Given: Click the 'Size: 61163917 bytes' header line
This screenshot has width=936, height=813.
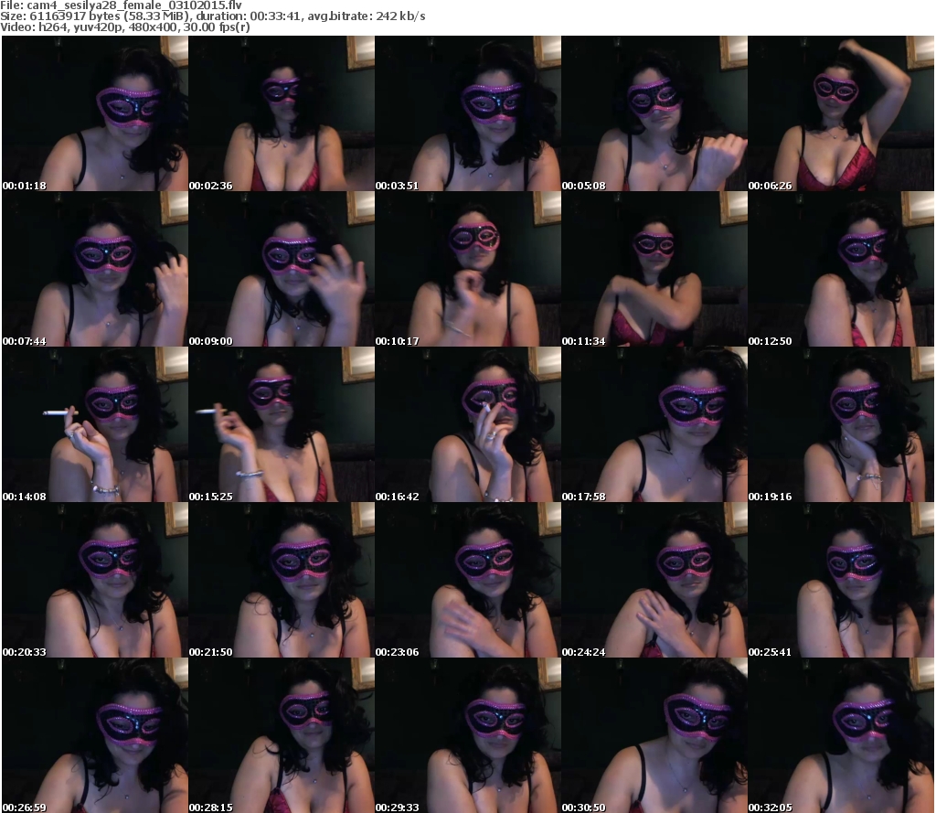Looking at the screenshot, I should coord(212,16).
